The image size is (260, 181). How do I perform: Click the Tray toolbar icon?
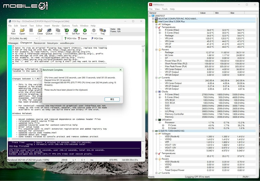103,31
